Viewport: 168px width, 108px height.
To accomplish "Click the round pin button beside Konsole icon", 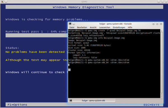I will tap(74, 24).
